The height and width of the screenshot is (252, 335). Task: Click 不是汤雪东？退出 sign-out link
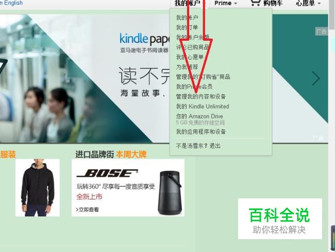click(x=198, y=146)
